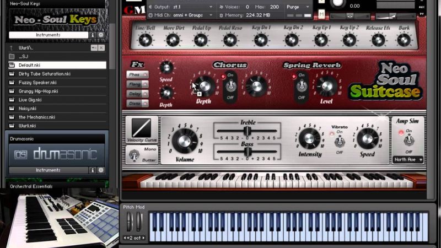
Task: Click the Drumasonic library settings gear
Action: (101, 170)
